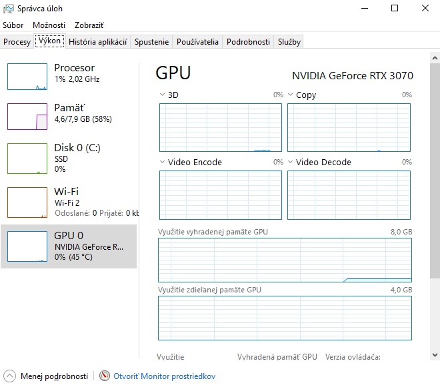The height and width of the screenshot is (387, 440).
Task: Click the 8,0 GB dedicated memory value
Action: (x=401, y=232)
